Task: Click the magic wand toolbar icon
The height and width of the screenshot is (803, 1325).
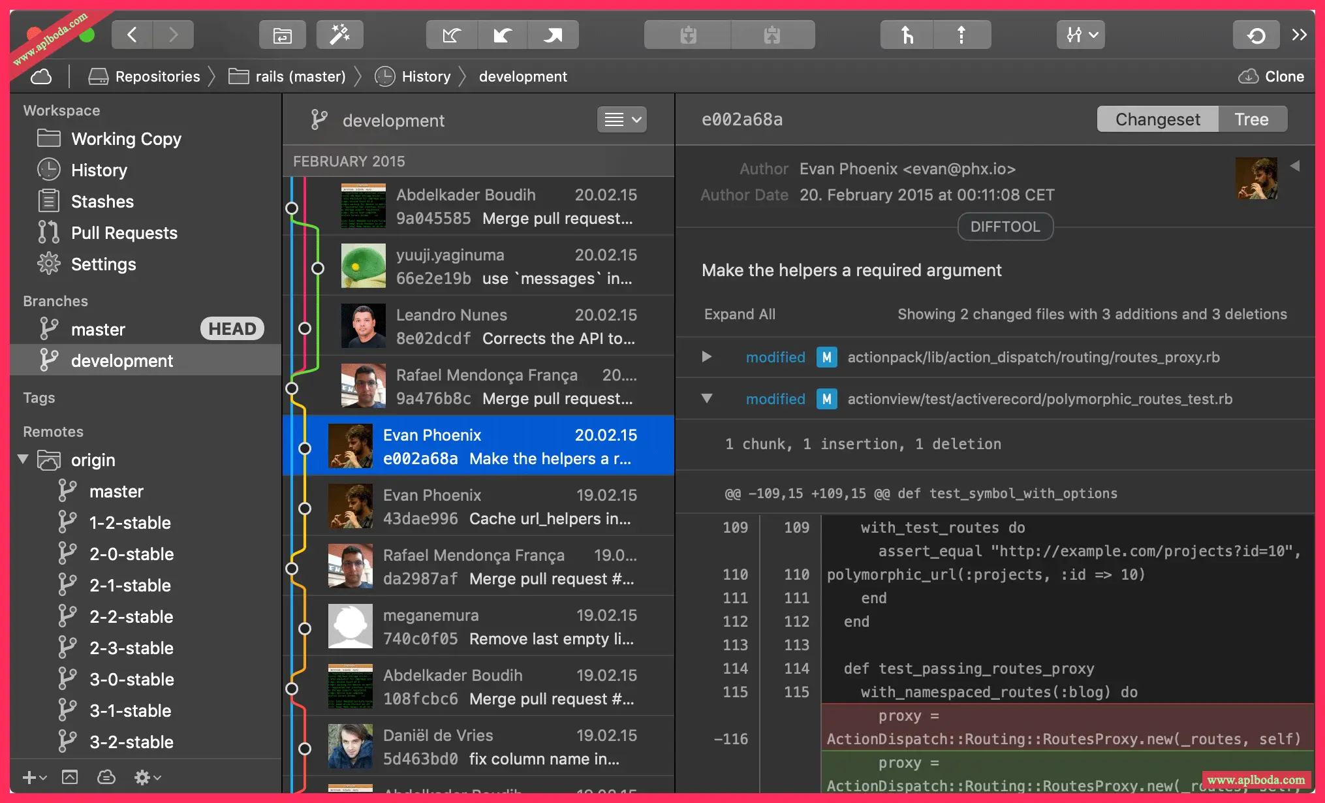Action: coord(339,35)
